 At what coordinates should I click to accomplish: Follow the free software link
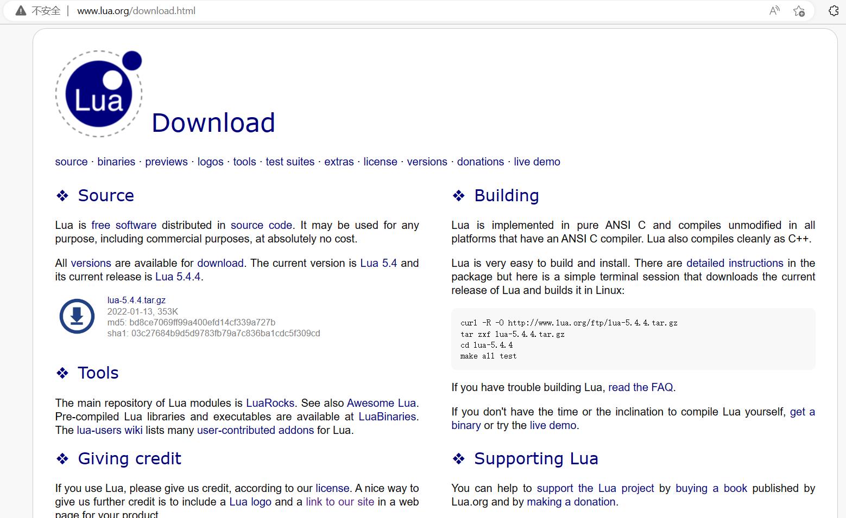point(124,225)
